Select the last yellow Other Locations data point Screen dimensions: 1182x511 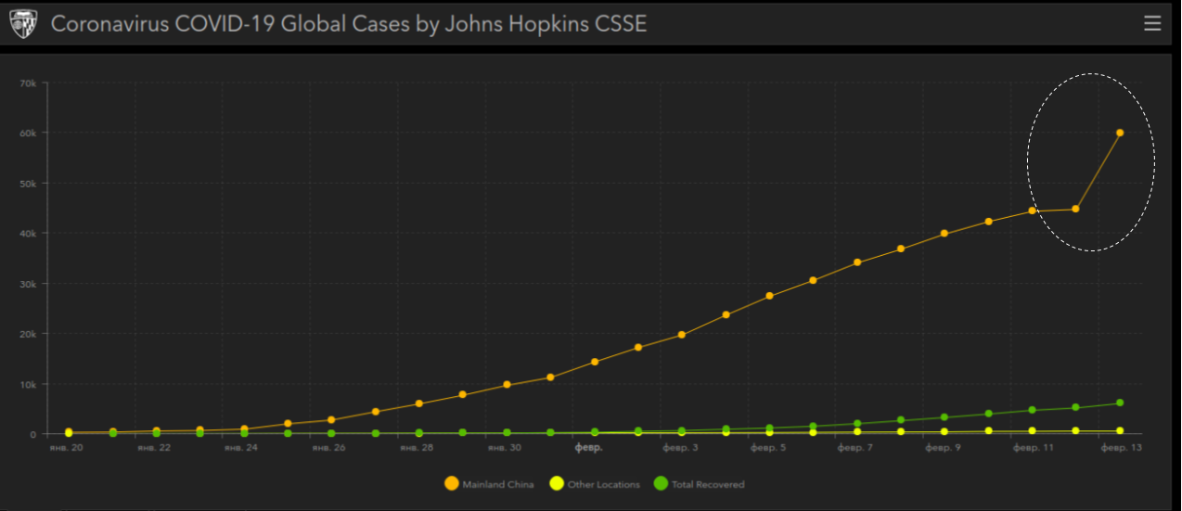[1120, 431]
